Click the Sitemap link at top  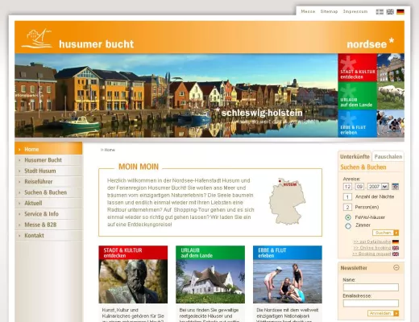pos(329,11)
